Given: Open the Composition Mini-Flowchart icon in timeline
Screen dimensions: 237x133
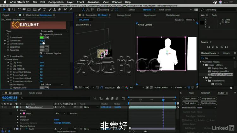Looking at the screenshot, I should click(x=95, y=99).
